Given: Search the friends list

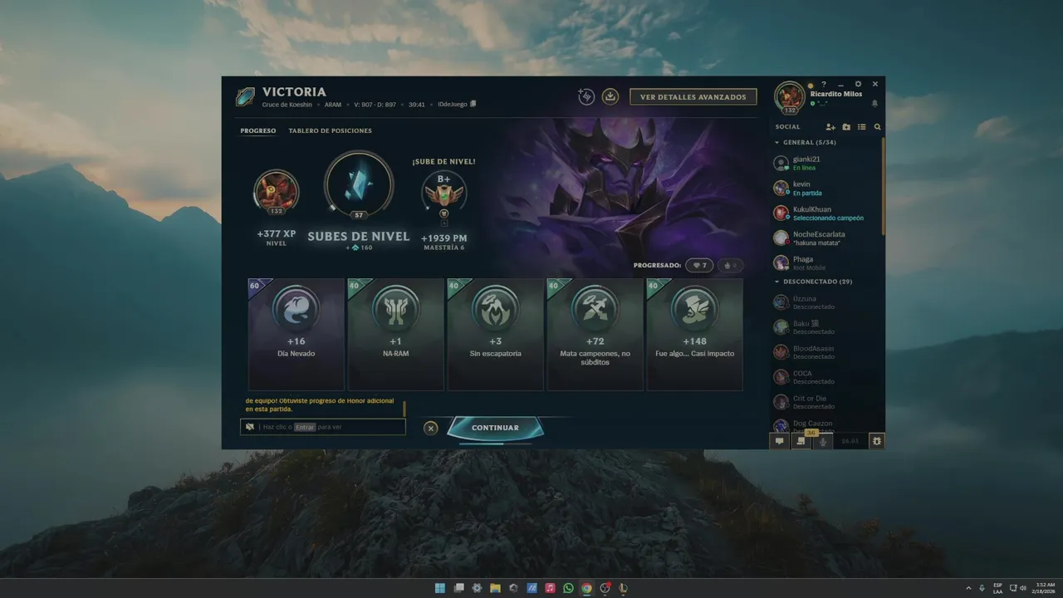Looking at the screenshot, I should (877, 127).
